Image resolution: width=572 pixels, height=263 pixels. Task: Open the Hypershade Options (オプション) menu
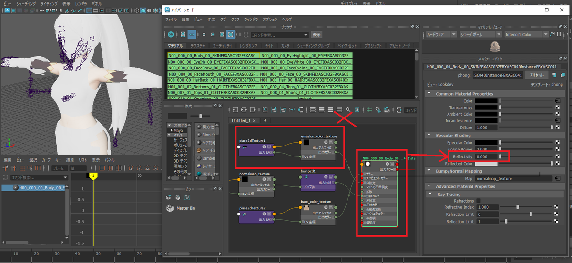270,19
